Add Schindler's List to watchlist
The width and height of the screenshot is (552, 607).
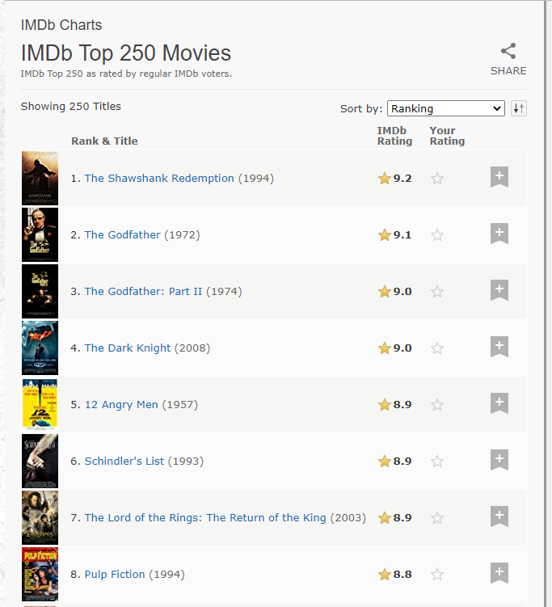point(499,460)
